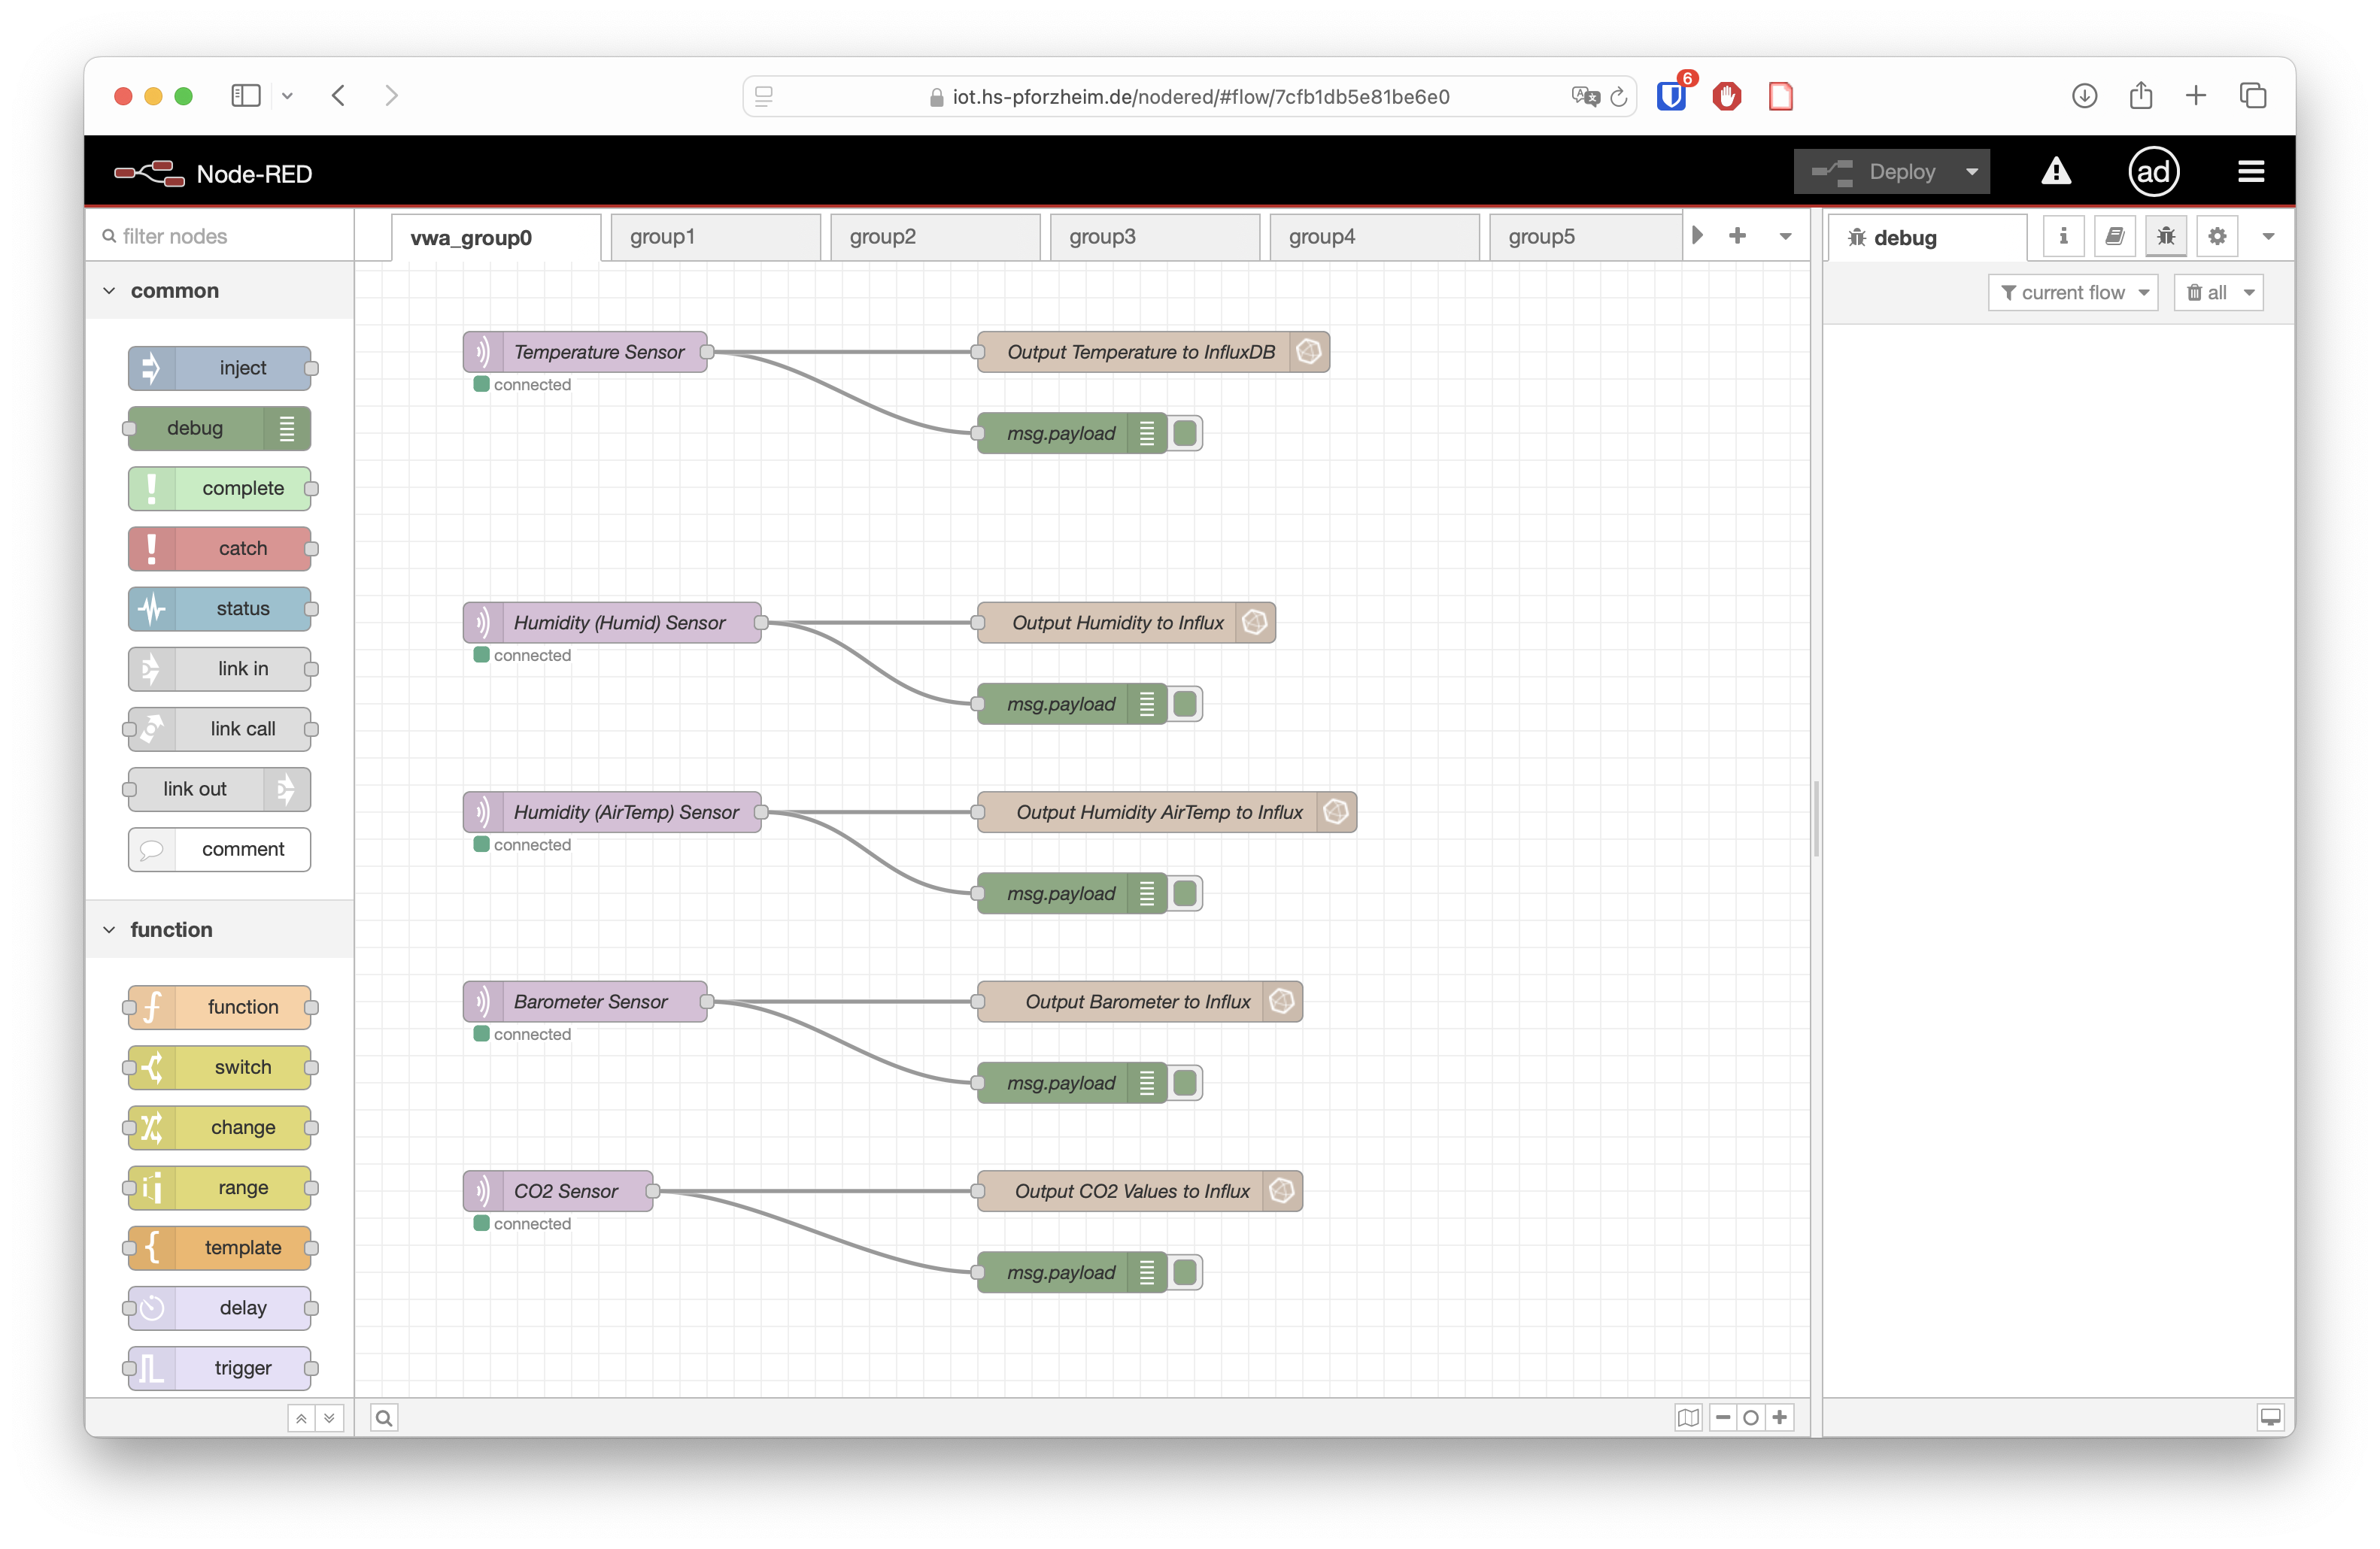This screenshot has height=1549, width=2380.
Task: Open the main hamburger menu
Action: click(x=2250, y=171)
